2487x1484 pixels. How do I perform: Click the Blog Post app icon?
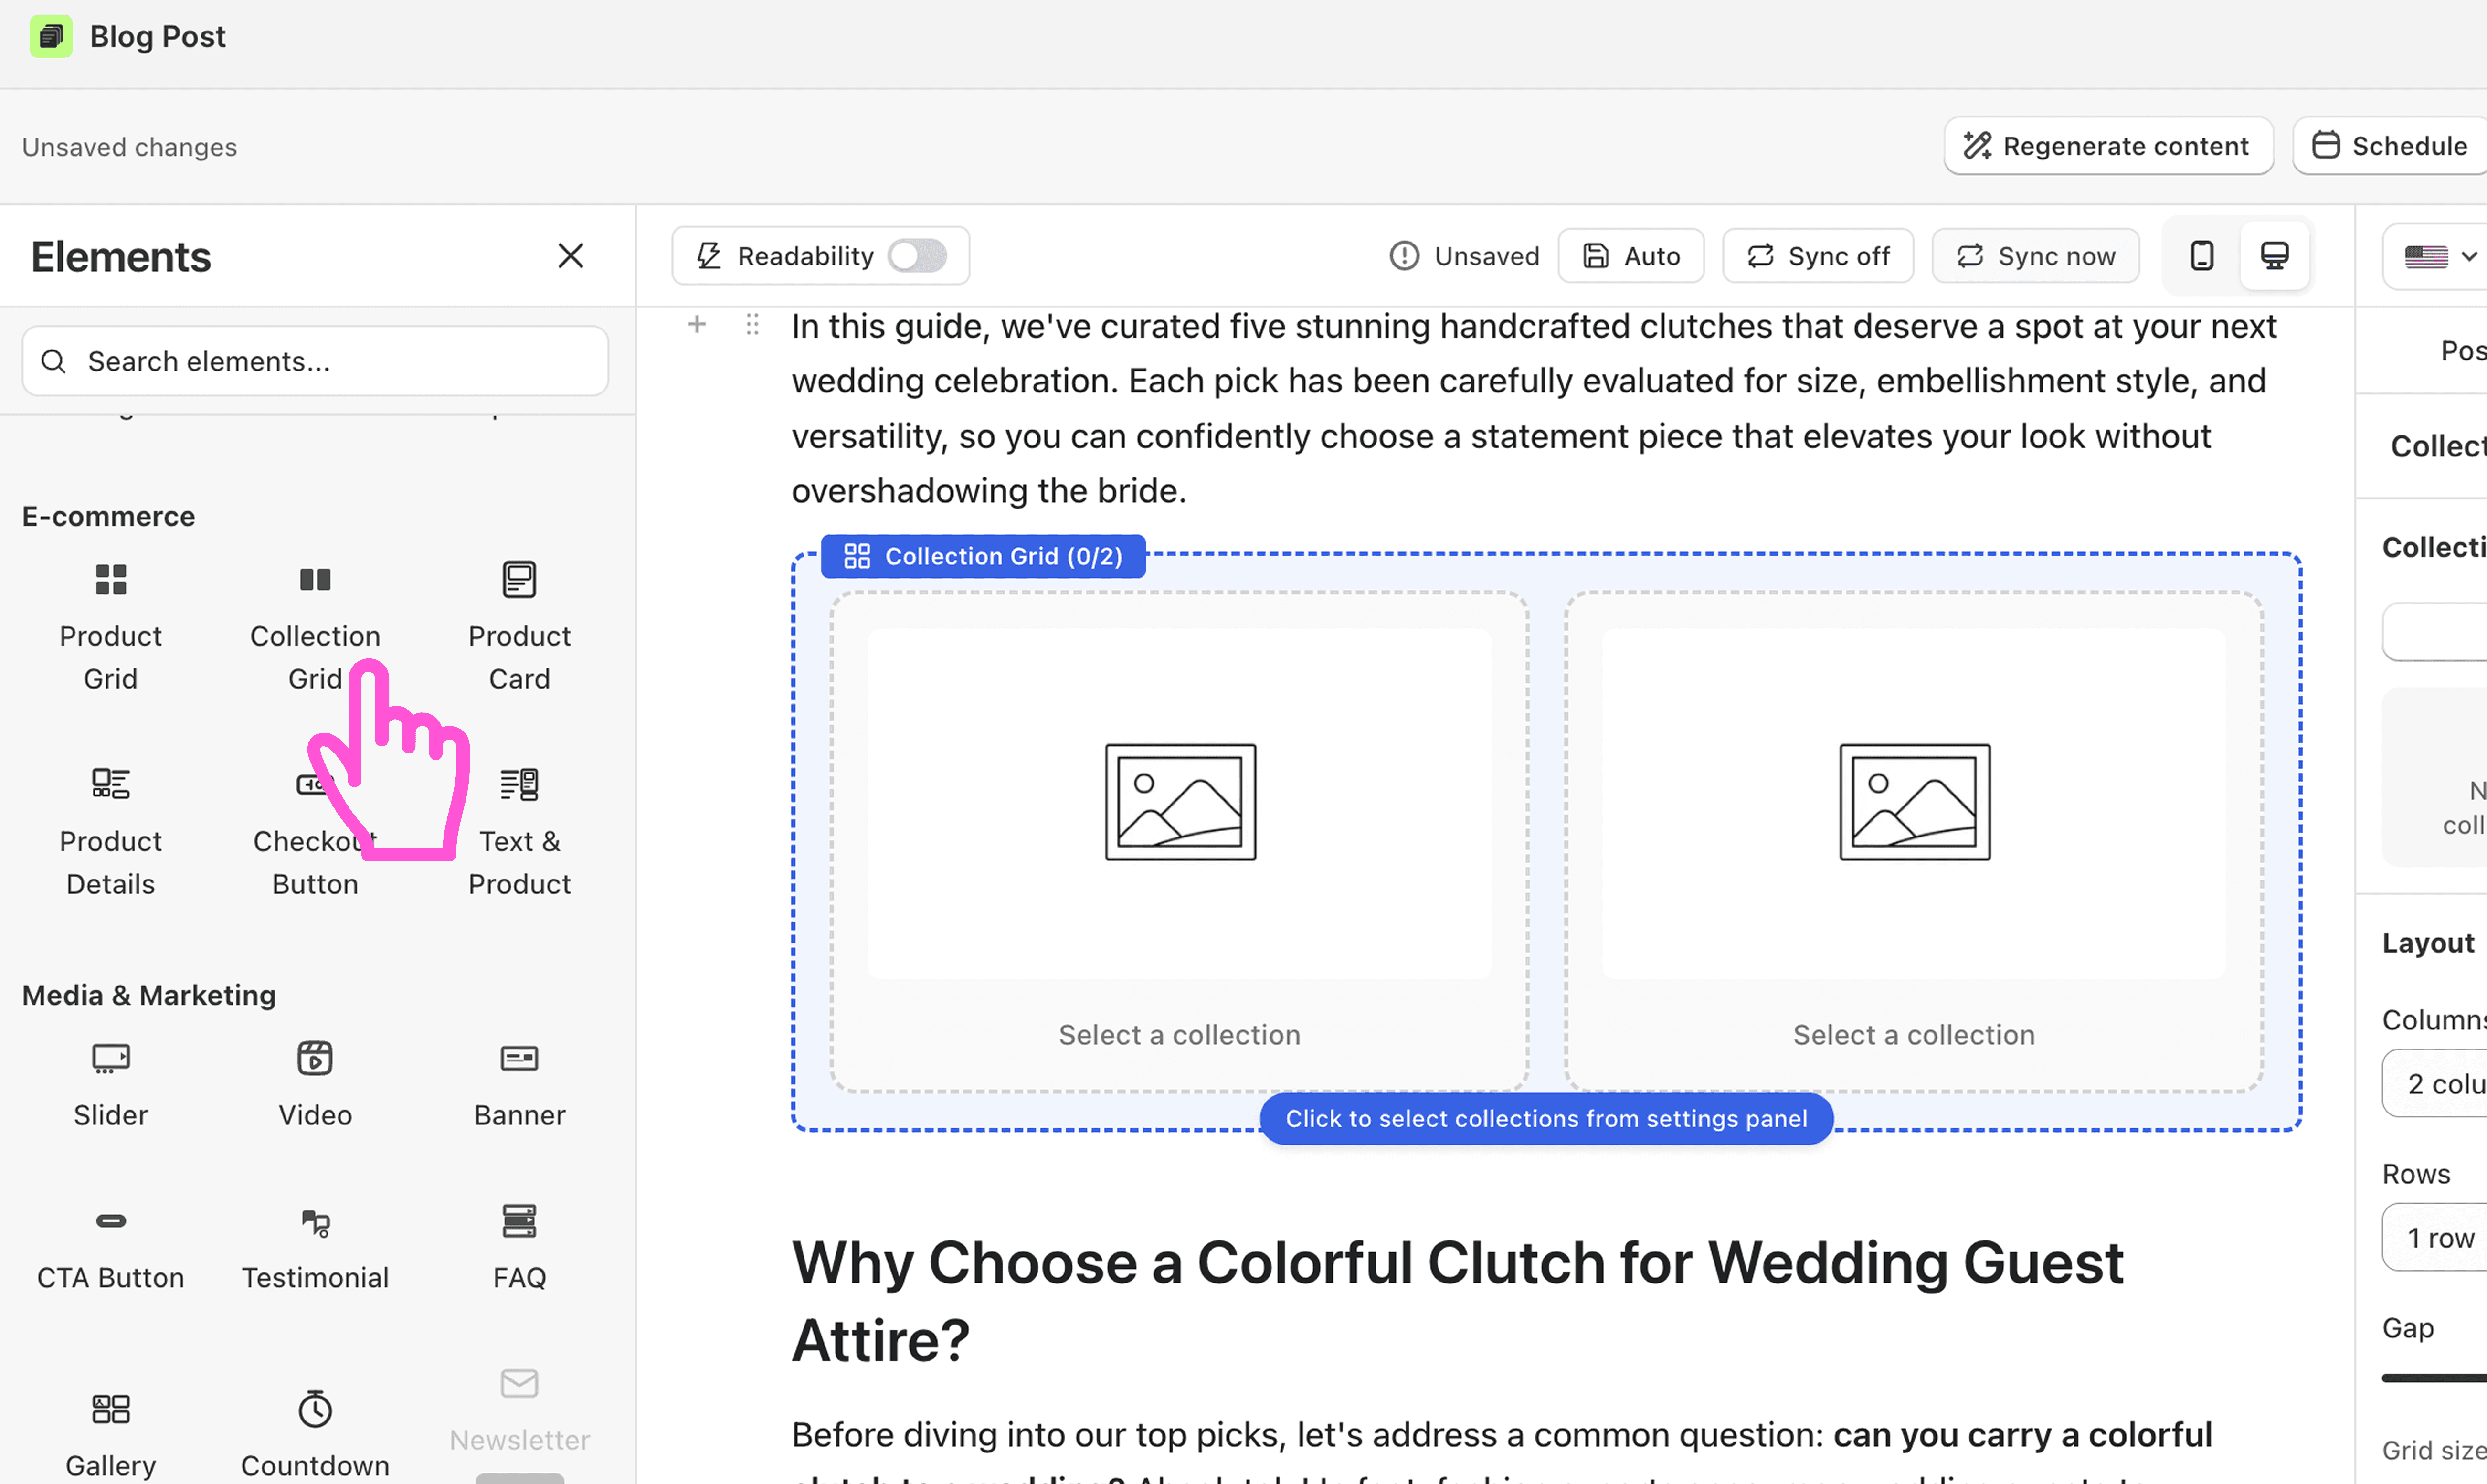51,36
